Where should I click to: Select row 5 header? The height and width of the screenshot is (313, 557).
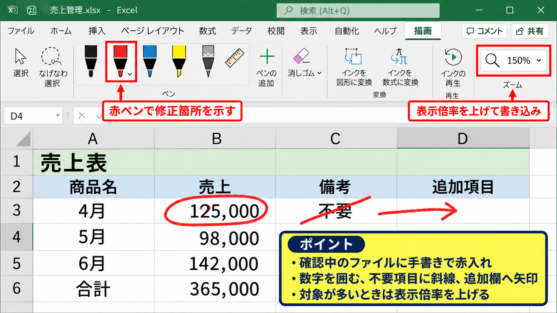coord(17,263)
